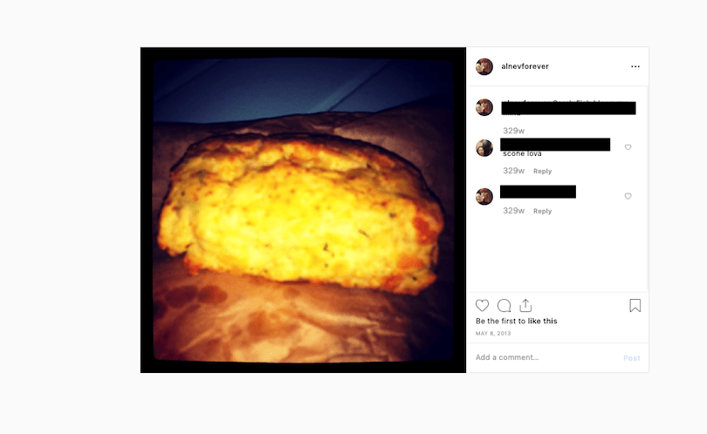Viewport: 707px width, 434px height.
Task: Click the header profile avatar
Action: click(x=484, y=66)
